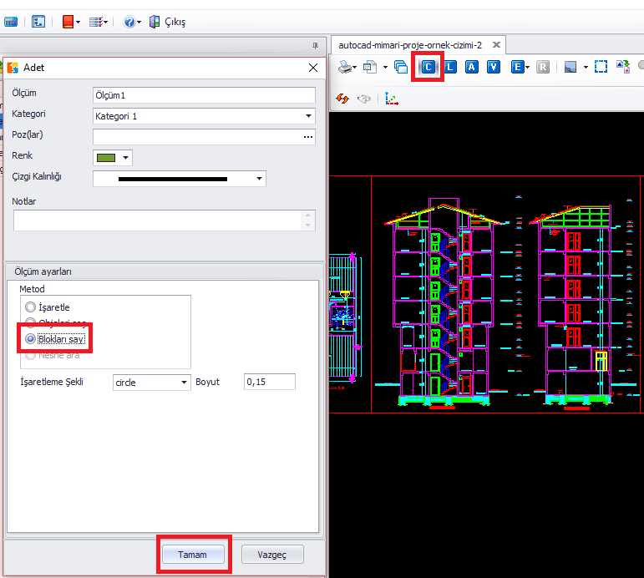Click the XY coordinate axes icon

click(x=391, y=99)
